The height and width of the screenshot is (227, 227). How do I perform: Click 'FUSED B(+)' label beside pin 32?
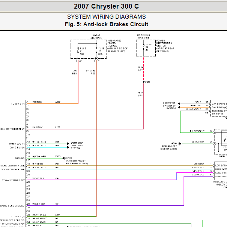click(x=18, y=217)
